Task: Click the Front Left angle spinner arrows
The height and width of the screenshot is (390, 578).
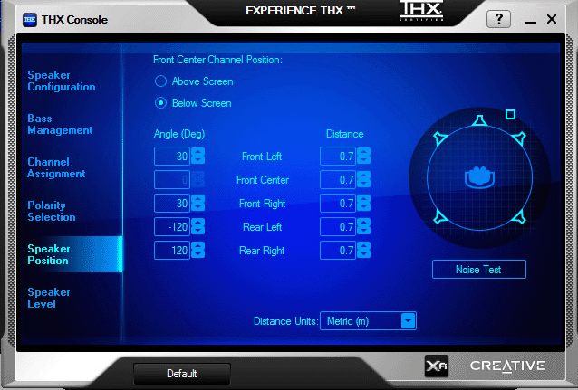Action: point(198,157)
